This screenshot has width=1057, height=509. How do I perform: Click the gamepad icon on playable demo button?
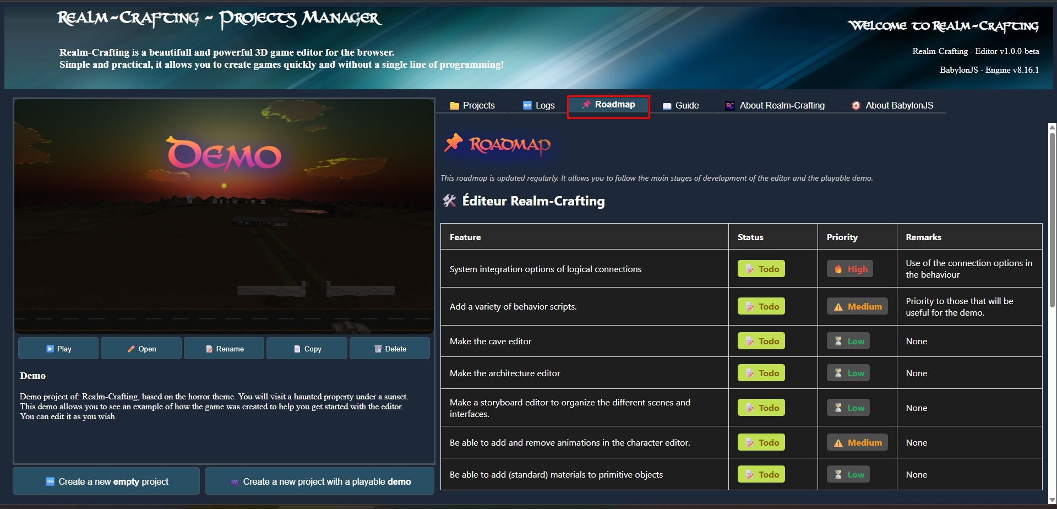[235, 482]
